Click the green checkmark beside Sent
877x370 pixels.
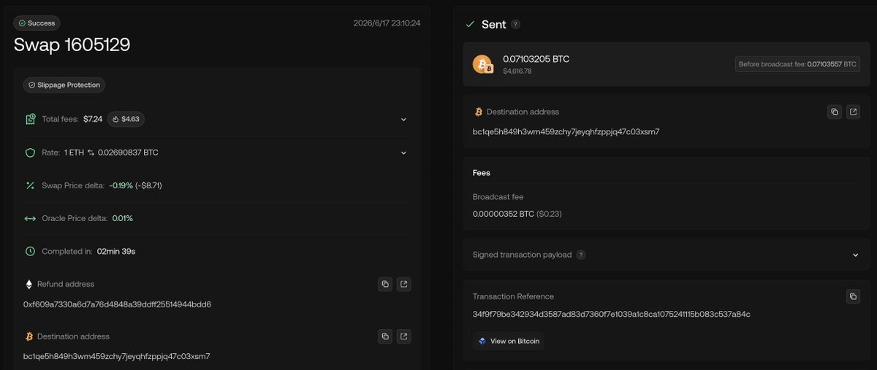coord(471,24)
